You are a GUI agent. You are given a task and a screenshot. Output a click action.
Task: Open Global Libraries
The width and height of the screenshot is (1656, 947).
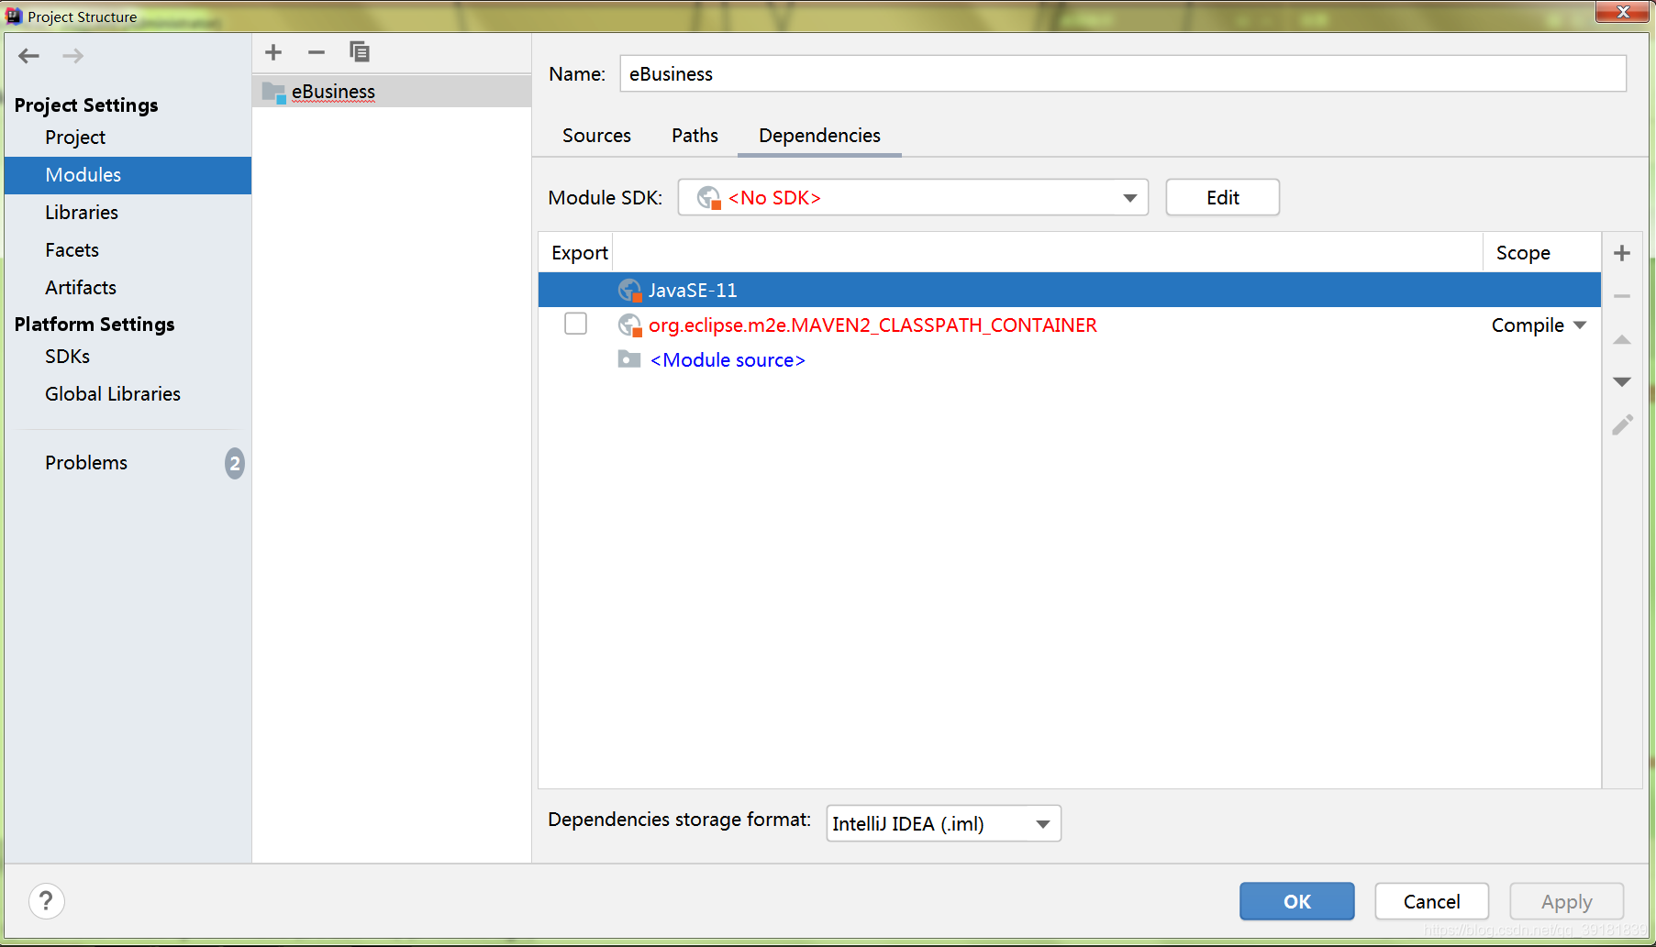tap(113, 394)
